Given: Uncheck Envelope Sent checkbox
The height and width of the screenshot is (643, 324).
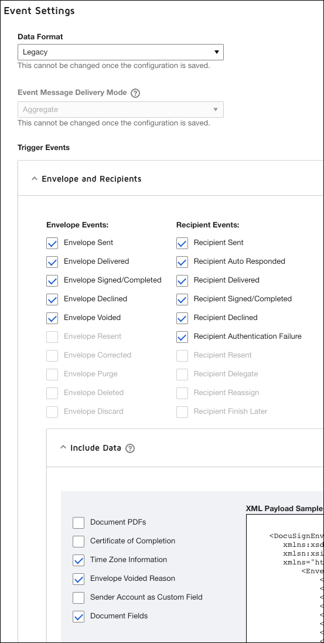Looking at the screenshot, I should (52, 243).
